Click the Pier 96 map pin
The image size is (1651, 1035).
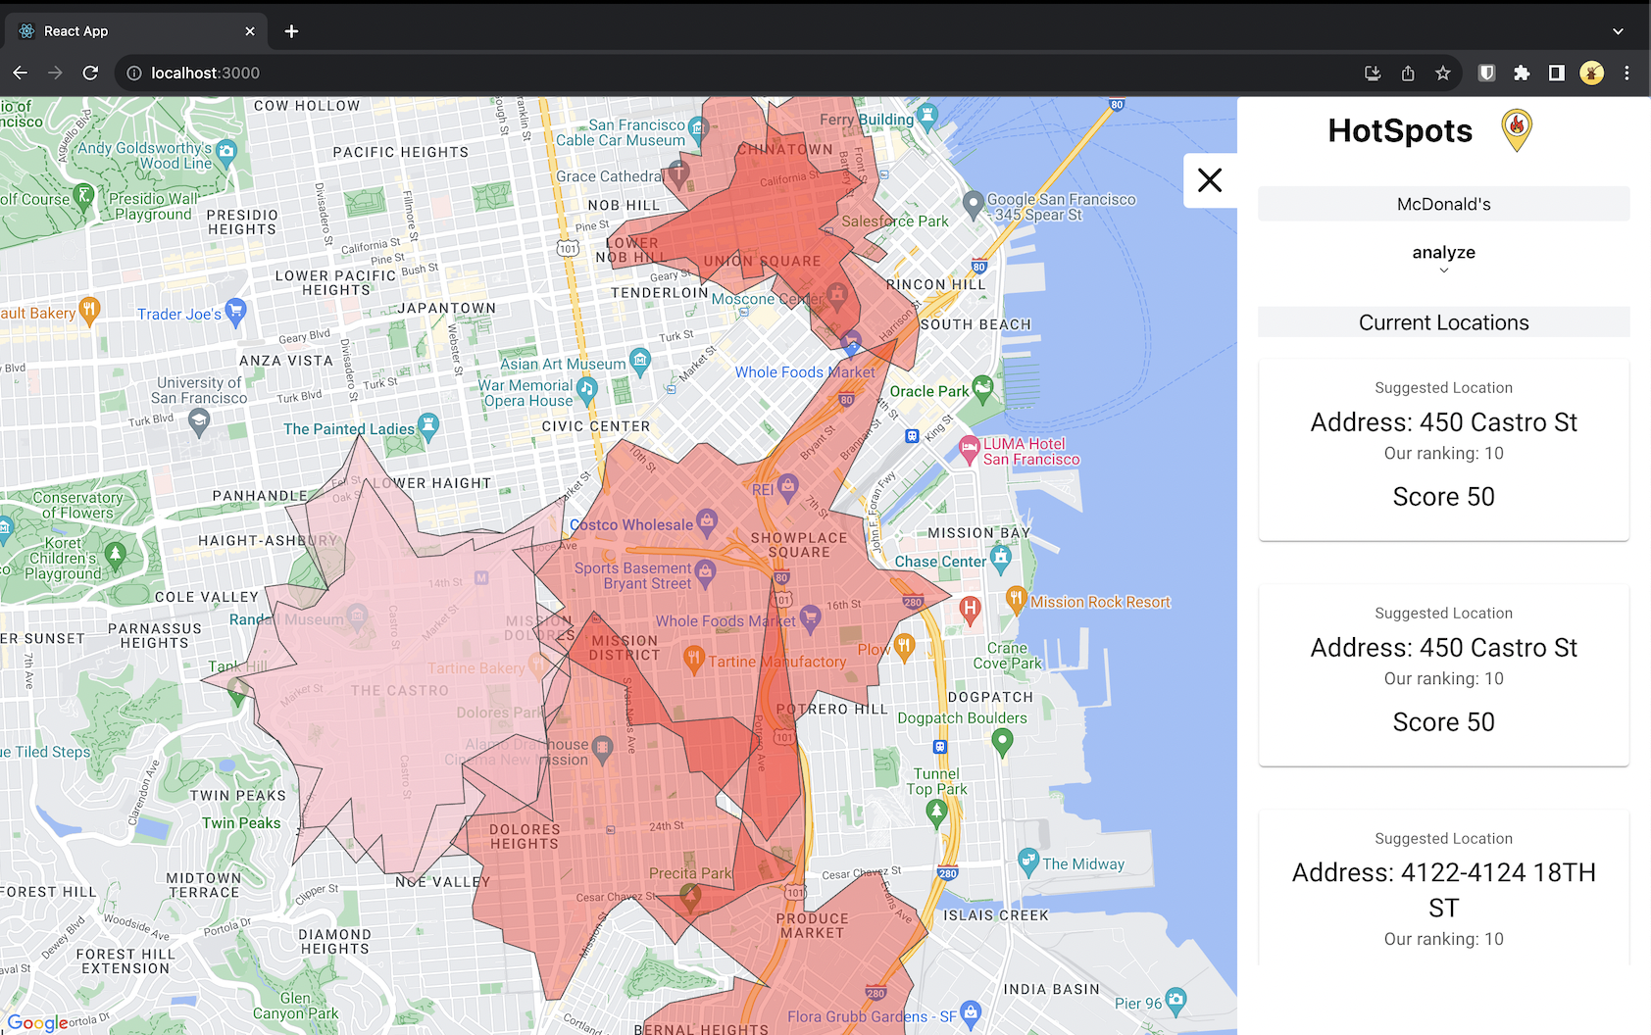point(1176,1001)
